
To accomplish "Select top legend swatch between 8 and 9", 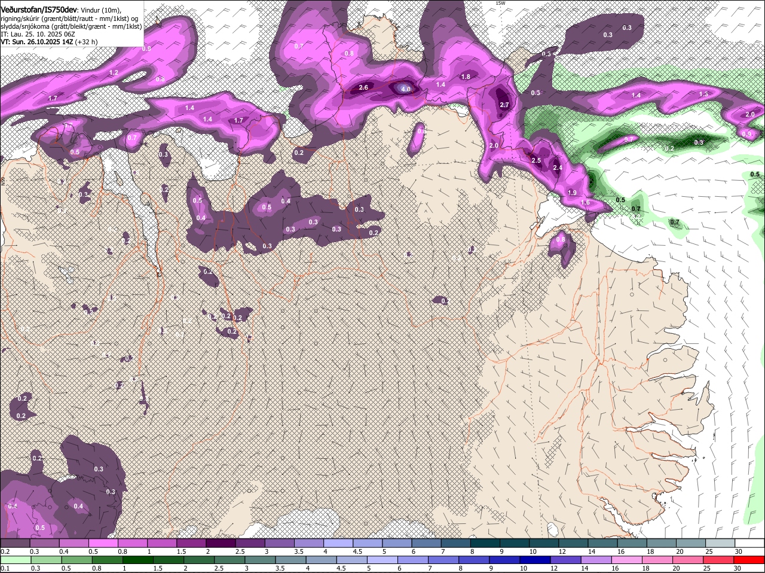I will (x=485, y=543).
